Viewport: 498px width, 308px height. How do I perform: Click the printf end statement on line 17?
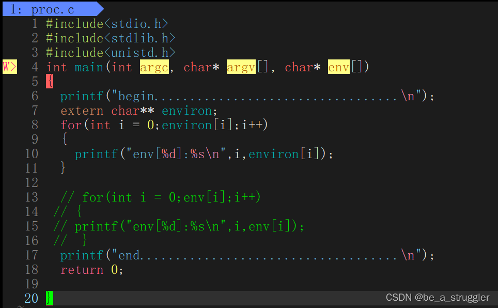247,255
